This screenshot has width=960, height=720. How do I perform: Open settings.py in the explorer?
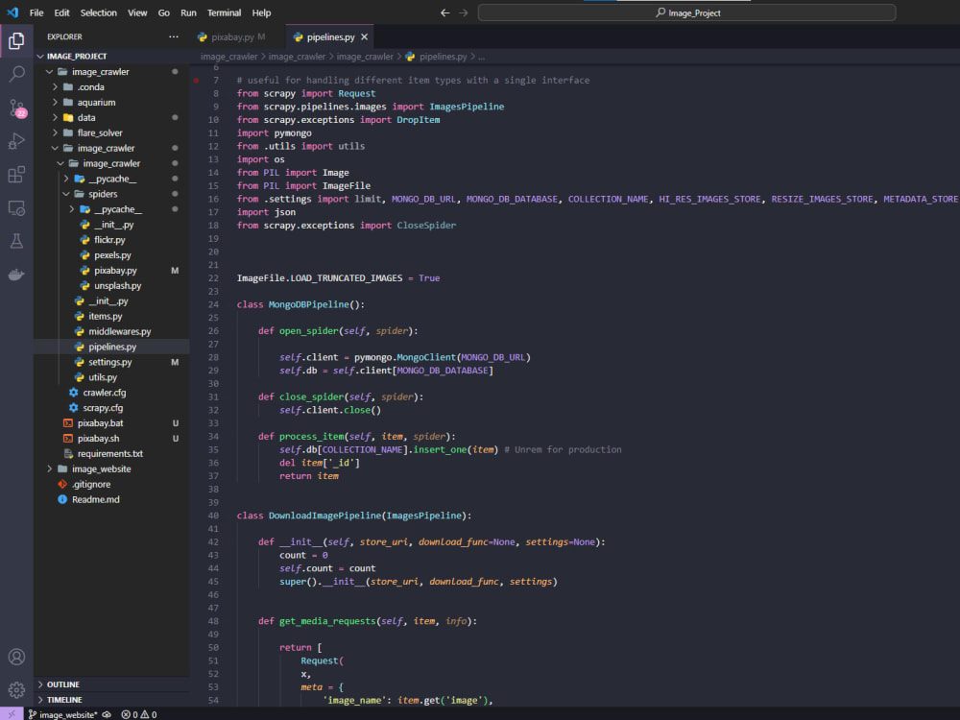click(x=110, y=362)
